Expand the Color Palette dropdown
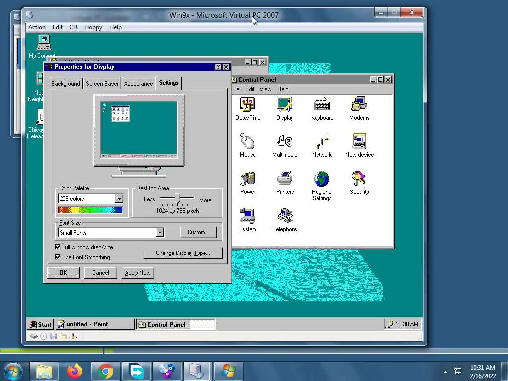The height and width of the screenshot is (381, 508). 119,198
